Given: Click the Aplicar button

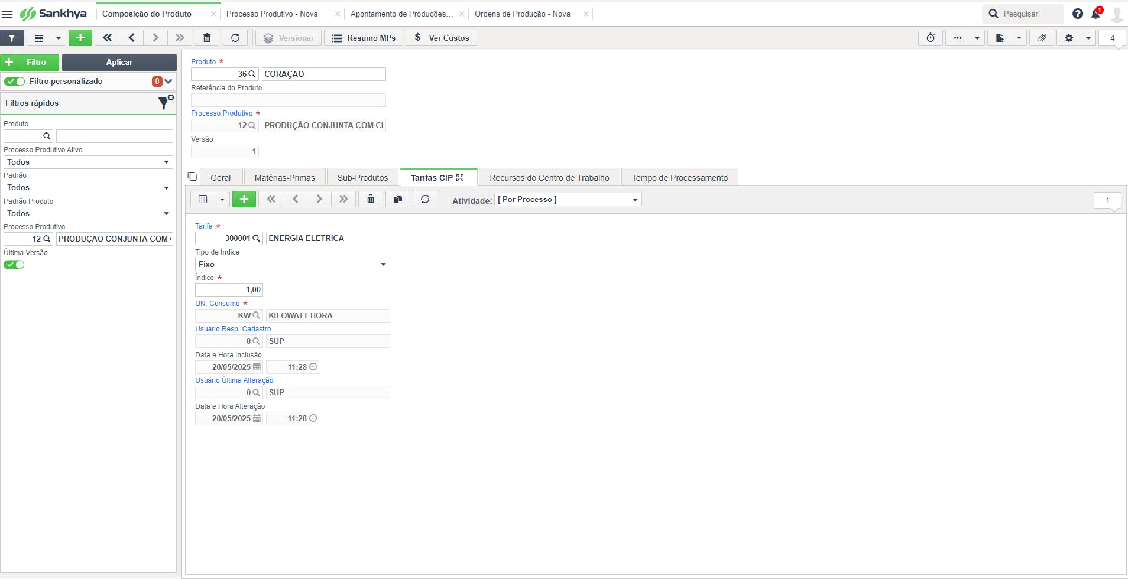Looking at the screenshot, I should point(119,62).
